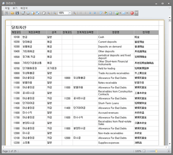Expand the send e-mail dropdown arrow
The height and width of the screenshot is (155, 173).
tap(127, 13)
